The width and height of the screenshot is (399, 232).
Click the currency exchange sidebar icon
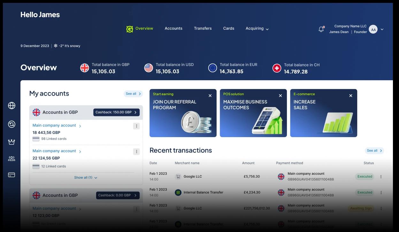[12, 124]
